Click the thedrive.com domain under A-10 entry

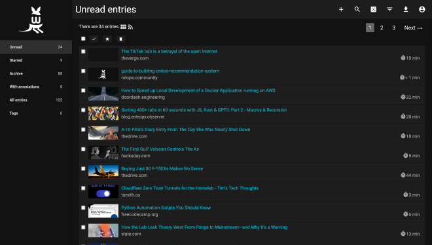(x=134, y=136)
